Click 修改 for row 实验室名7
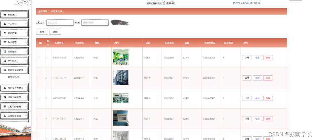 (257, 78)
